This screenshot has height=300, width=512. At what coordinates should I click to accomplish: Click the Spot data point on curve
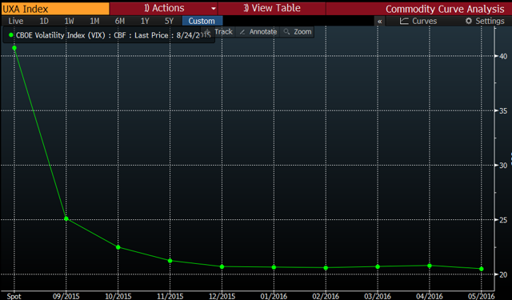[14, 48]
